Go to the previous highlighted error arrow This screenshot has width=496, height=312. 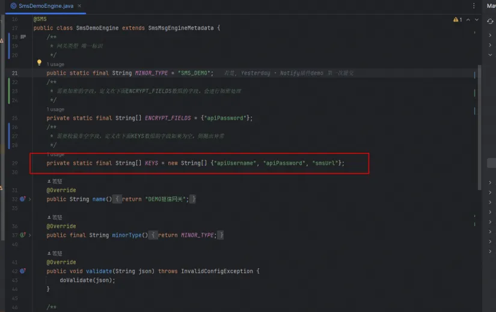(467, 20)
